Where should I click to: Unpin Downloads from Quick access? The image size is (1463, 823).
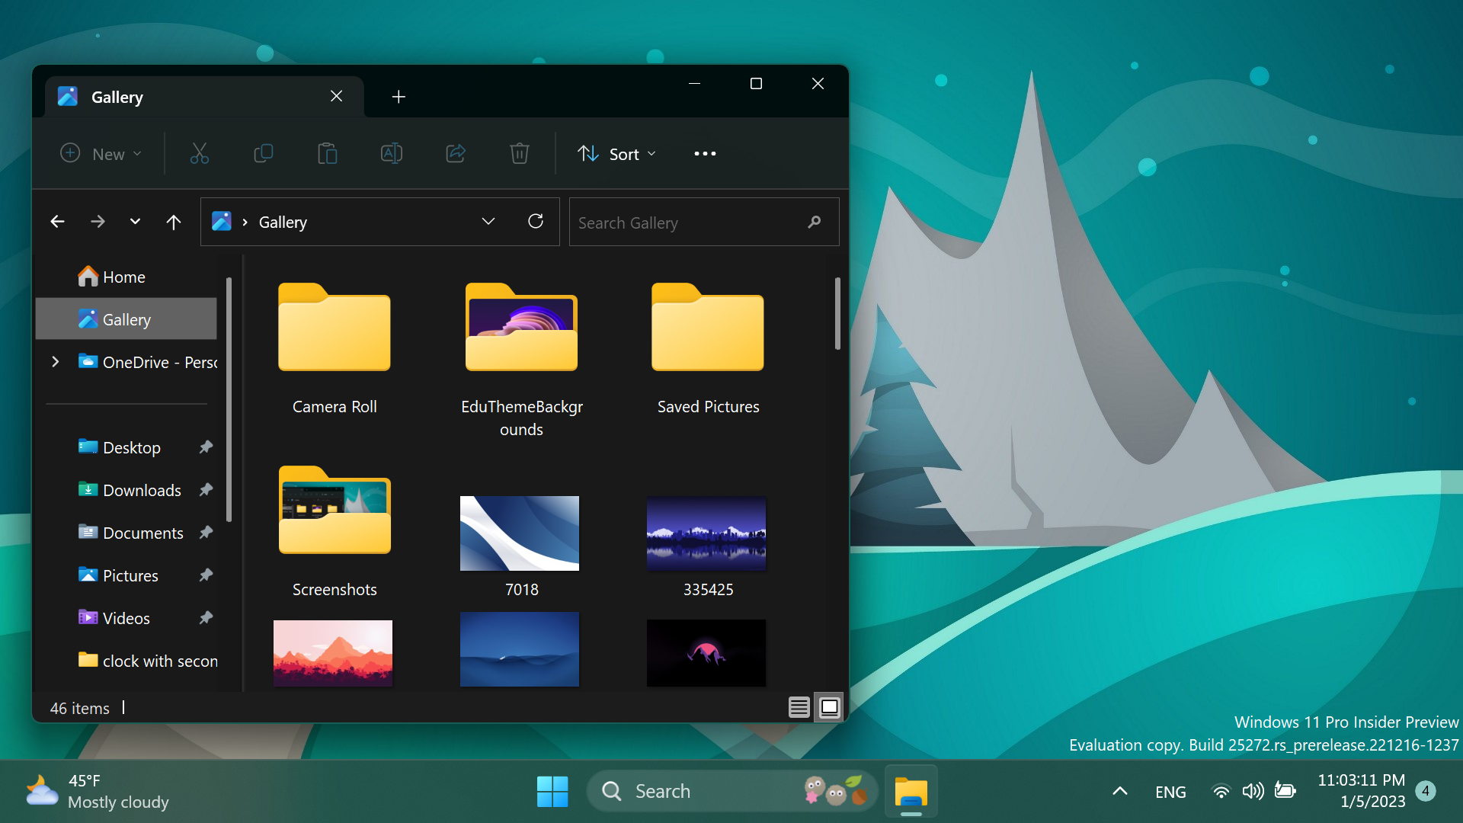[x=206, y=490]
